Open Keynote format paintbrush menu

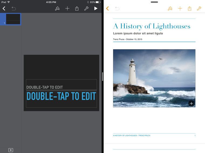[57, 9]
